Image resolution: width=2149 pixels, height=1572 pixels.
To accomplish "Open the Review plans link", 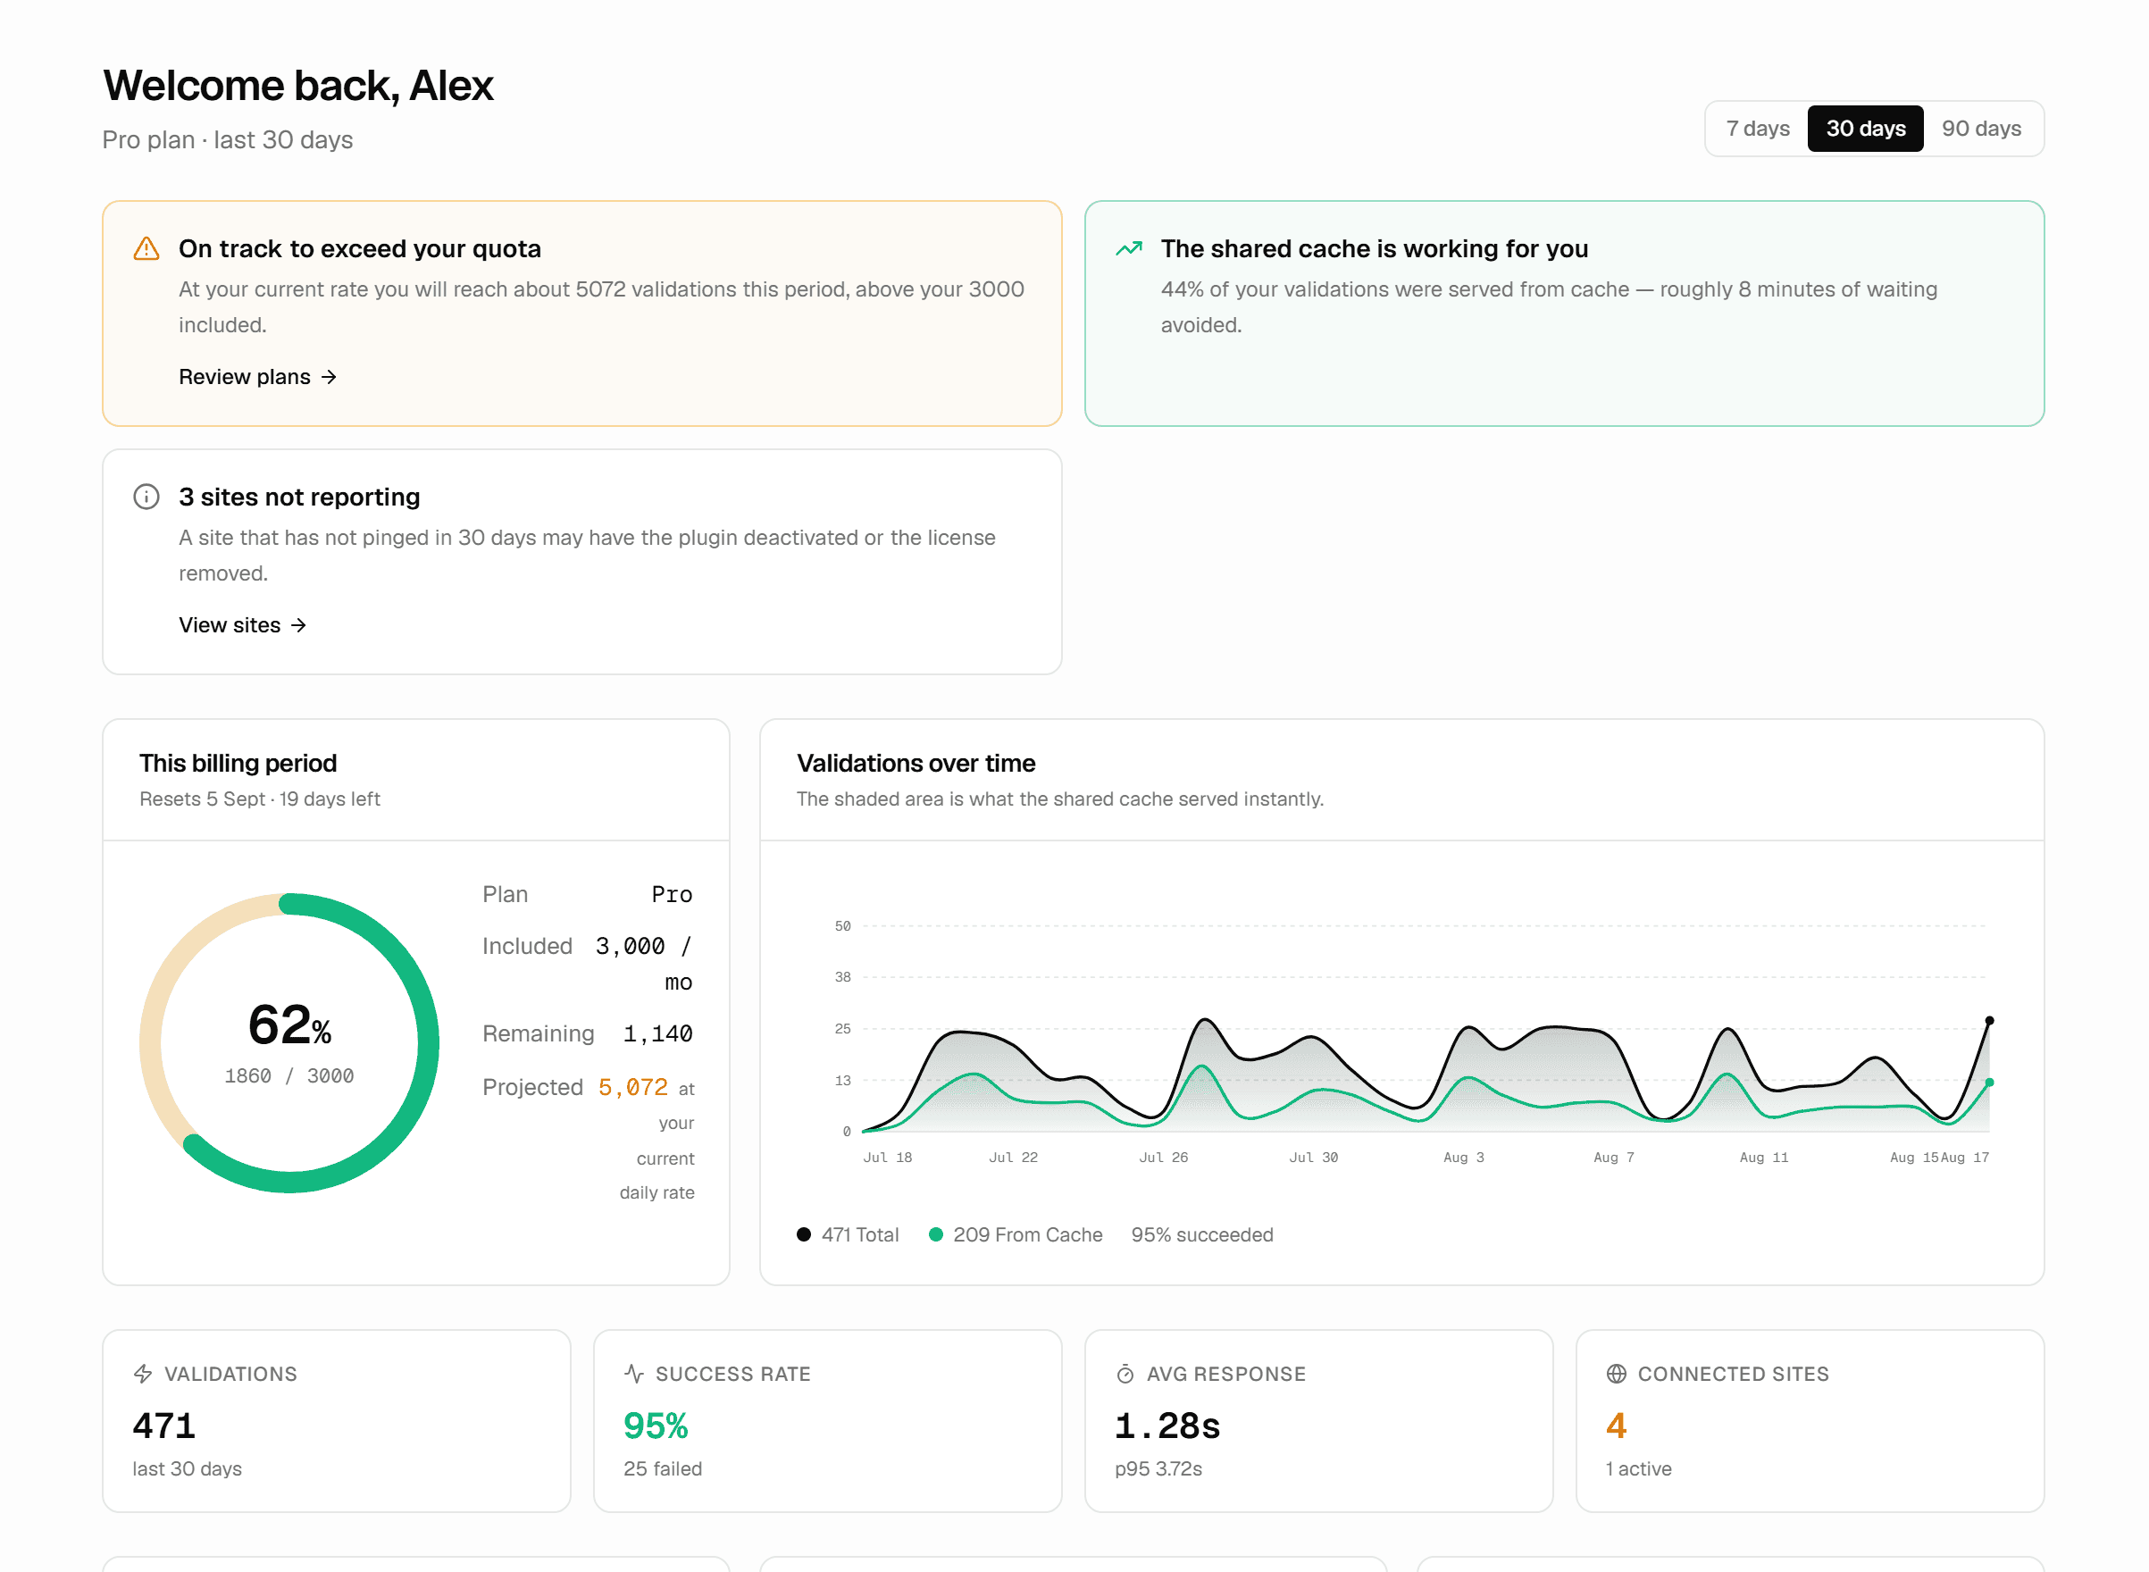I will (258, 377).
